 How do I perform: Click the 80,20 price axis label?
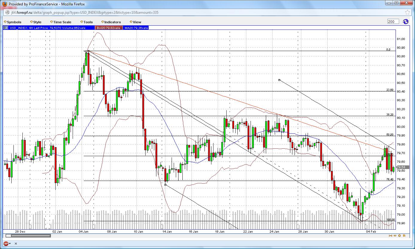click(x=401, y=109)
